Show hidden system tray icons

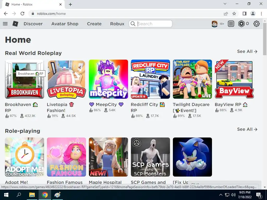pos(221,195)
